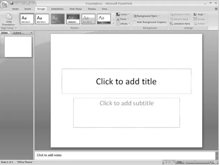
Task: Switch to Slide Sorter view icon
Action: 169,162
